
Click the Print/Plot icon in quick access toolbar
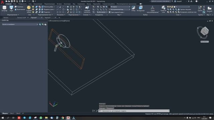click(22, 1)
